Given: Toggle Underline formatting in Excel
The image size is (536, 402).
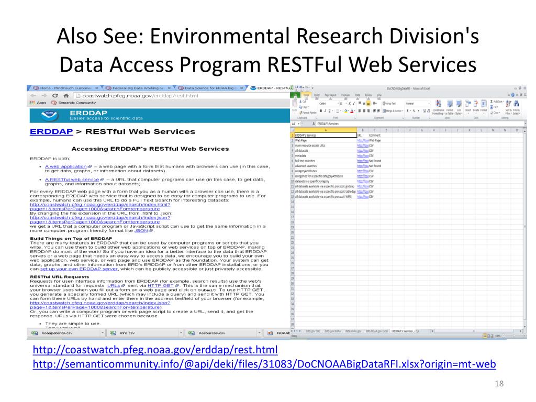Looking at the screenshot, I should (x=330, y=111).
